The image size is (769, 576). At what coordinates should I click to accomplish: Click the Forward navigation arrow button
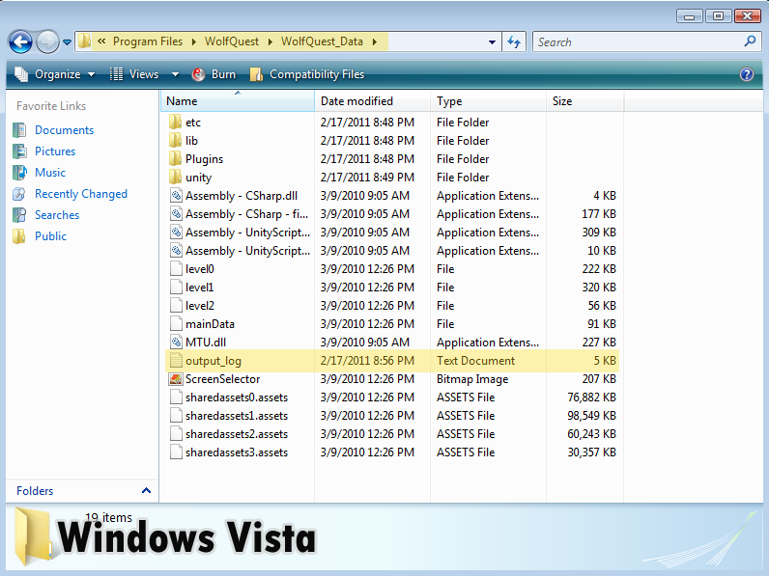click(x=47, y=42)
